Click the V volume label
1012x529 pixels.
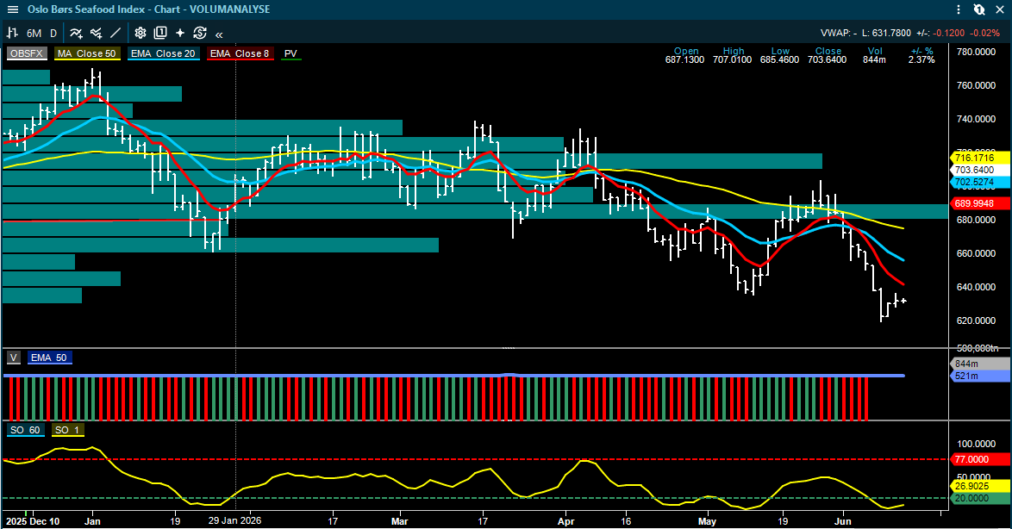[14, 358]
